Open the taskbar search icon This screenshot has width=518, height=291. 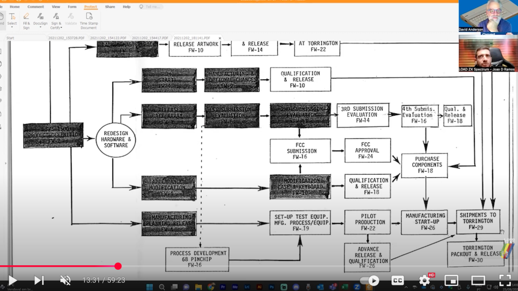(162, 287)
